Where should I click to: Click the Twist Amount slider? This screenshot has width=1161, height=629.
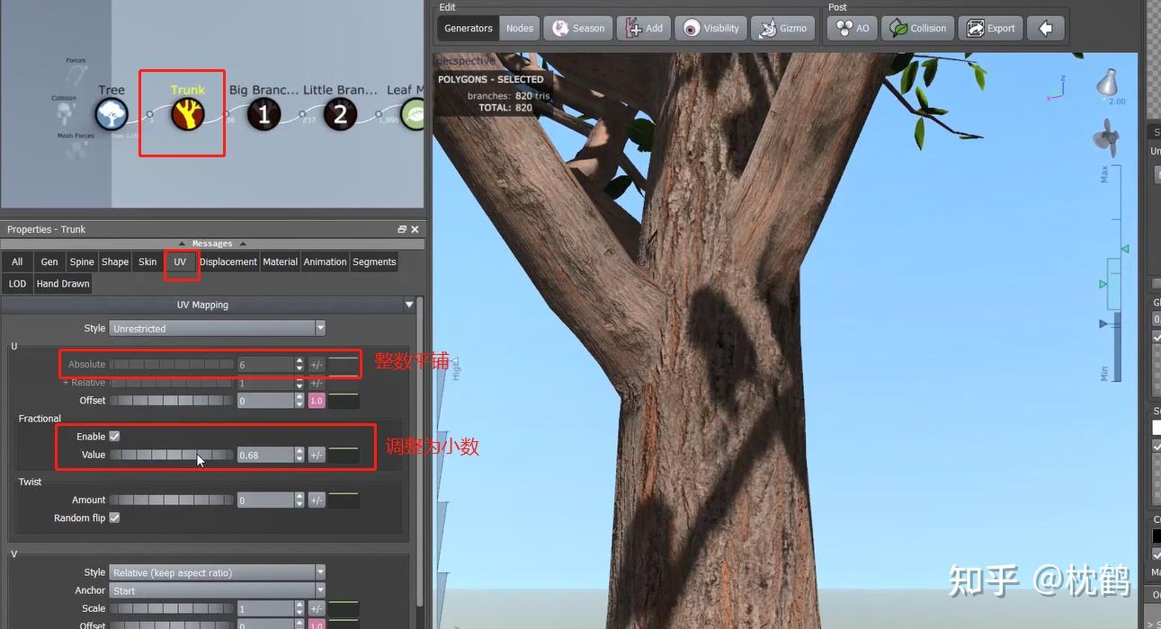coord(171,500)
